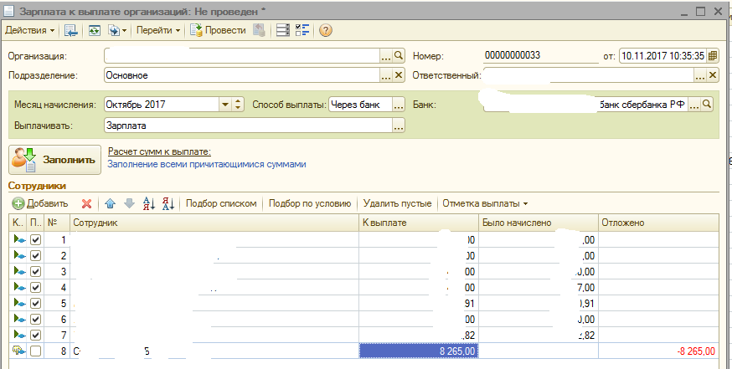The height and width of the screenshot is (369, 732).
Task: Open the Перейти menu
Action: tap(158, 30)
